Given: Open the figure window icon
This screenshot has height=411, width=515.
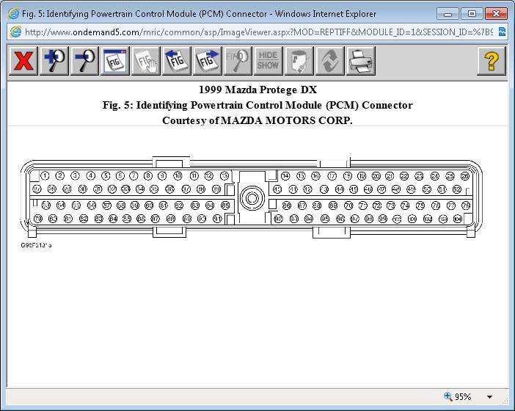Looking at the screenshot, I should pyautogui.click(x=115, y=61).
